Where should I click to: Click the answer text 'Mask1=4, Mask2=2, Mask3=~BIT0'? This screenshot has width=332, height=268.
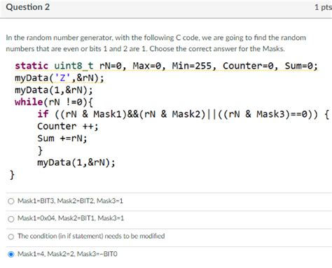pyautogui.click(x=67, y=253)
